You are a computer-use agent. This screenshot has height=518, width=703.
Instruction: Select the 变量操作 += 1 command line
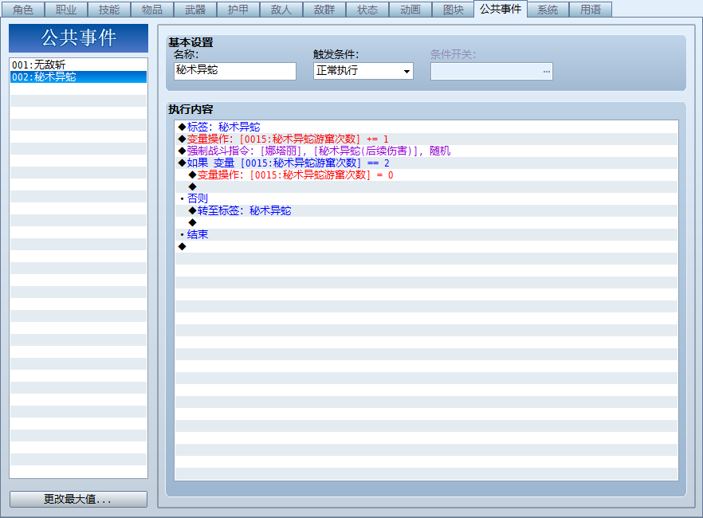coord(426,139)
